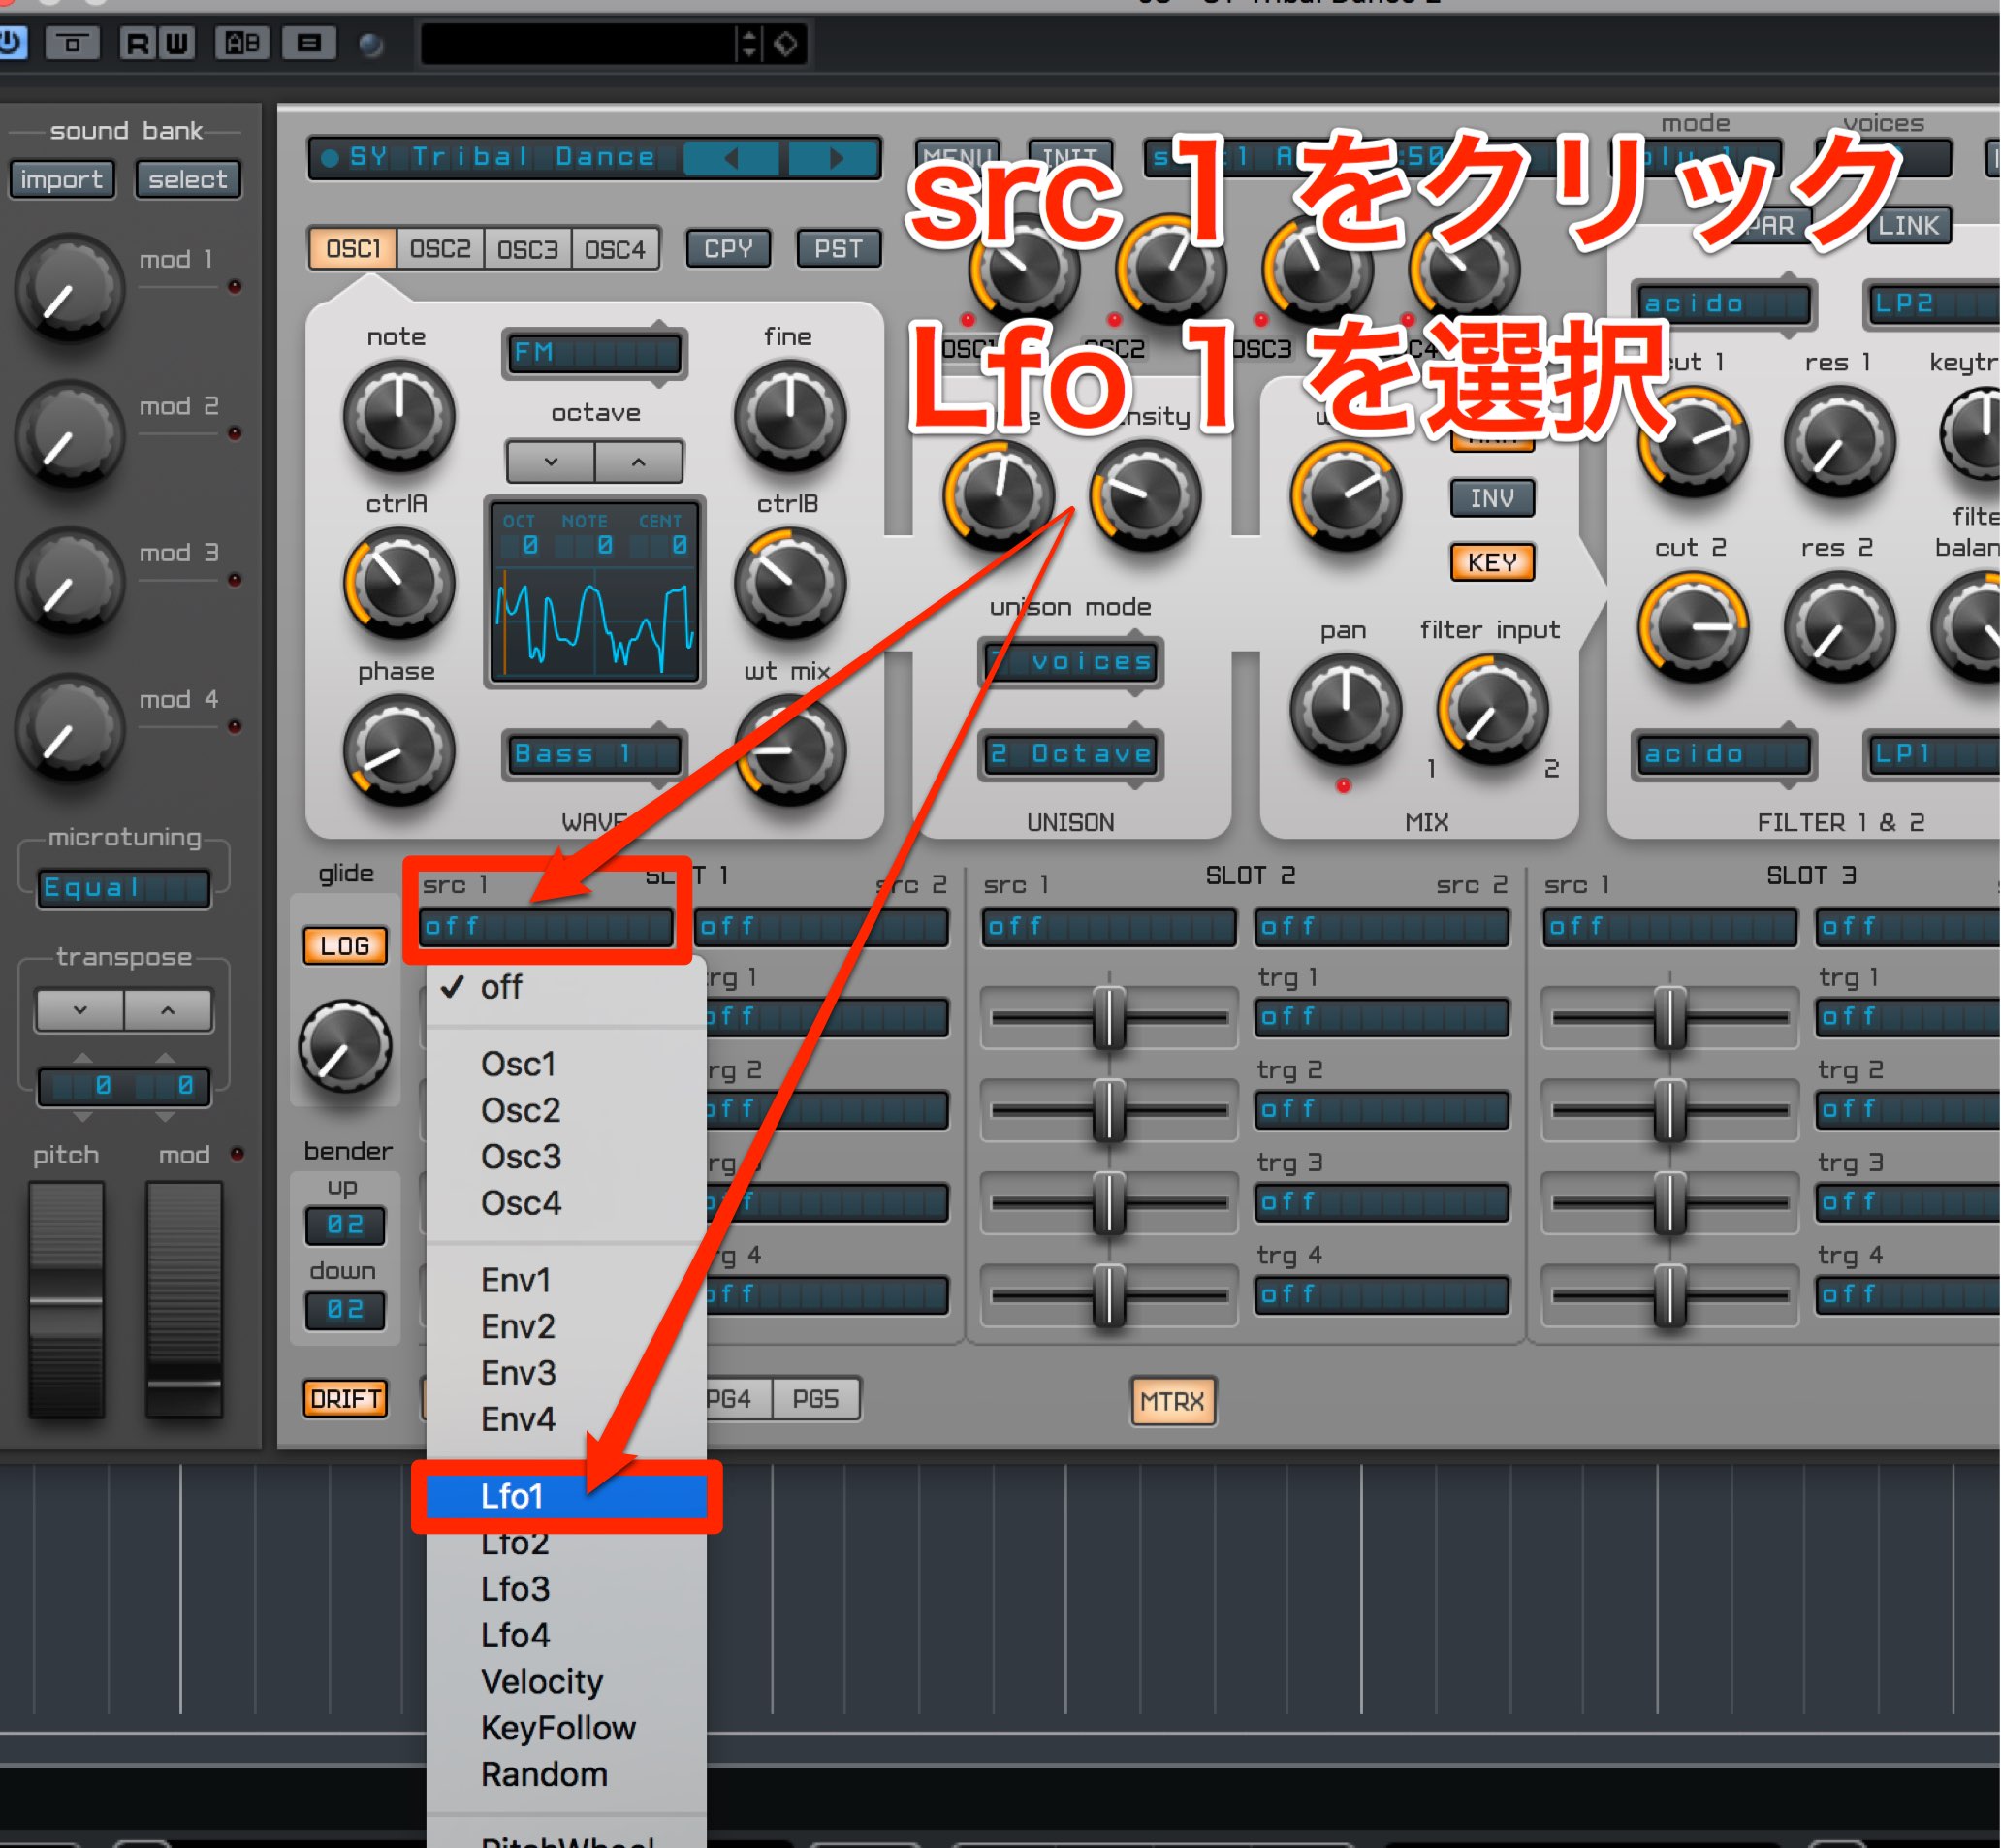Click the PST paste oscillator button
Image resolution: width=2001 pixels, height=1848 pixels.
click(x=838, y=249)
